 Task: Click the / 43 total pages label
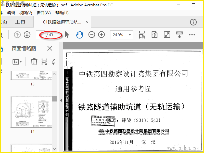point(50,35)
